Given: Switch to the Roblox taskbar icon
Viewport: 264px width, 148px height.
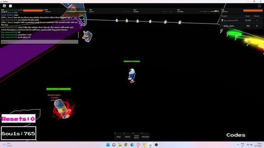Looking at the screenshot, I should [150, 145].
